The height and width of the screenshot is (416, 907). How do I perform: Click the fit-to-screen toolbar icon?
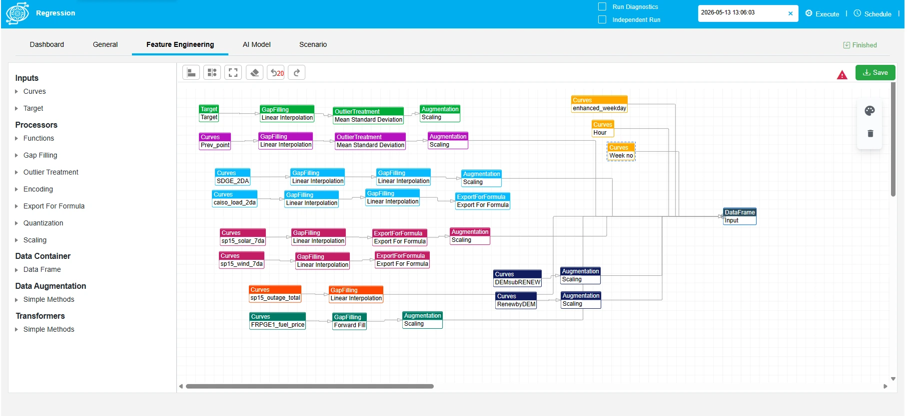click(233, 73)
